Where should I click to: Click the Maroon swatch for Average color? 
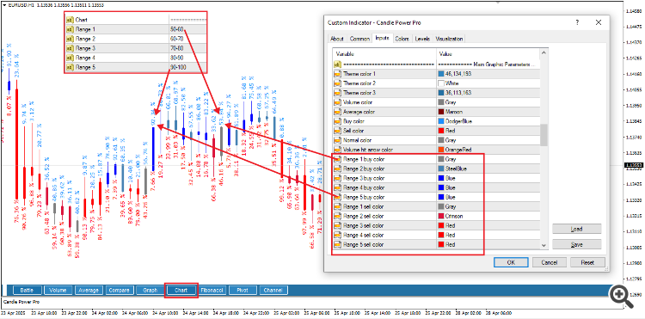(441, 112)
